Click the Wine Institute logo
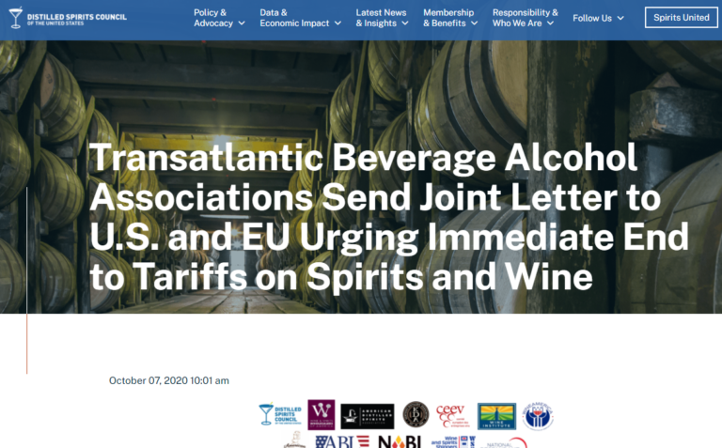Image resolution: width=722 pixels, height=448 pixels. (496, 416)
